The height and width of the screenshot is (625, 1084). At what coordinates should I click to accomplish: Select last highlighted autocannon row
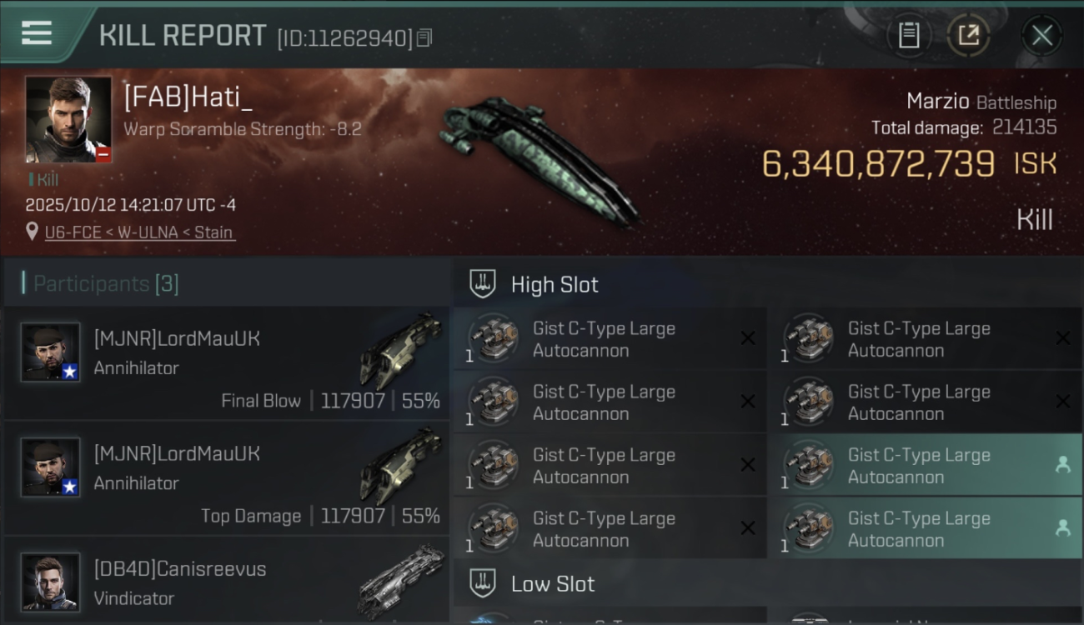[926, 529]
